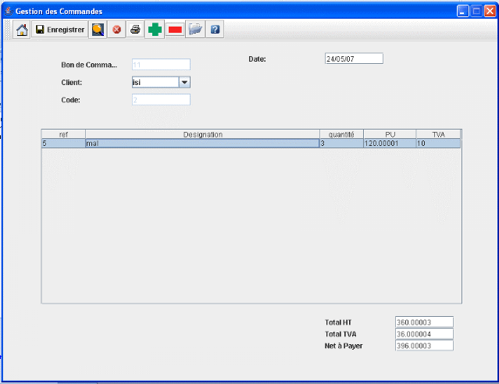Click the Bon de Commande number field

pyautogui.click(x=161, y=65)
